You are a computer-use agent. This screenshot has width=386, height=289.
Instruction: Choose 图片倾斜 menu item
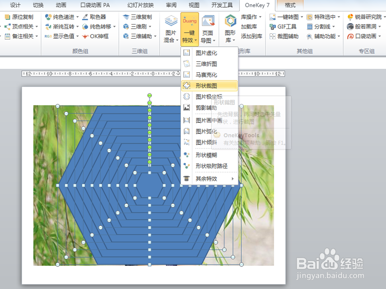pos(209,142)
